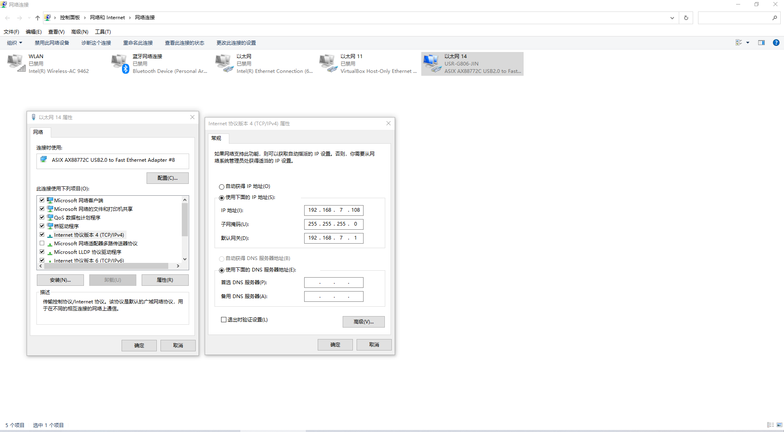Click the 高级(V)... button
The image size is (784, 432).
(364, 322)
